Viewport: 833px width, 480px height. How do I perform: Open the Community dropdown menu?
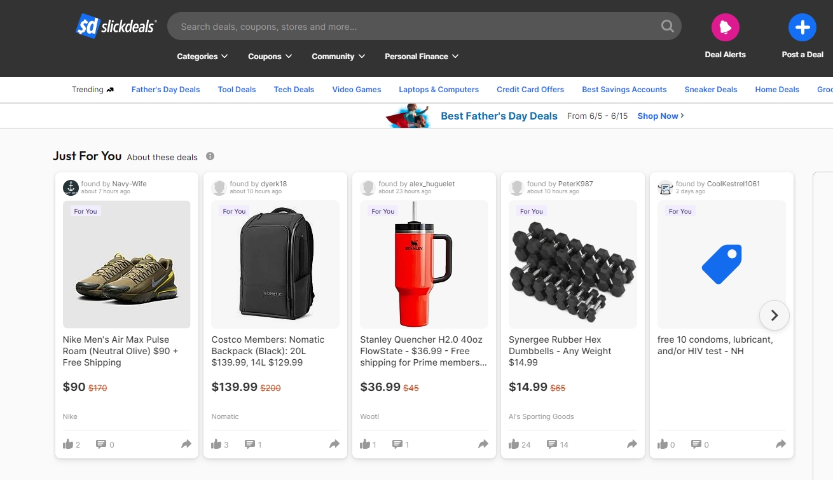(338, 57)
